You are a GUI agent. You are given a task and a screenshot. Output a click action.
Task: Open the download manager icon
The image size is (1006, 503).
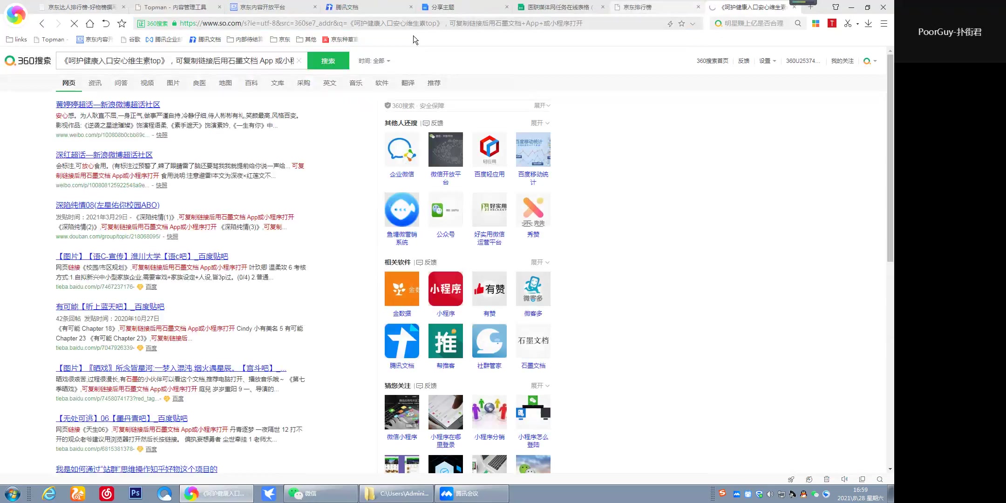coord(868,23)
